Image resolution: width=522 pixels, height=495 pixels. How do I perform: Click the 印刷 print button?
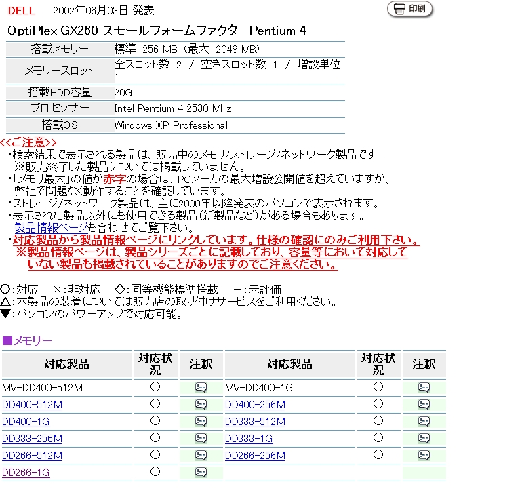tap(410, 9)
